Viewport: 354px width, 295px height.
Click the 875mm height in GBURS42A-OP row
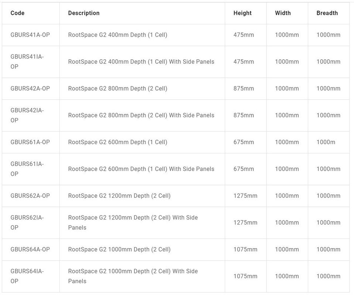[244, 88]
